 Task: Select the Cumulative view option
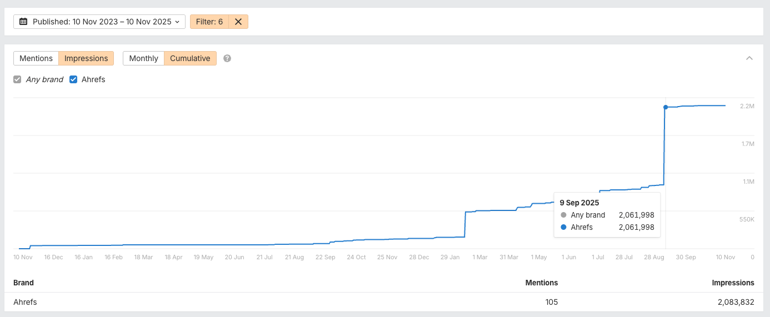tap(190, 58)
